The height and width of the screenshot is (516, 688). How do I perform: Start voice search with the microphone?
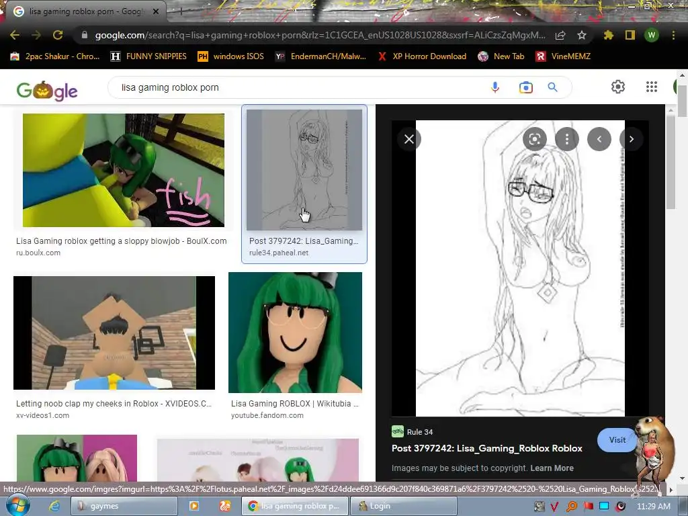(495, 87)
